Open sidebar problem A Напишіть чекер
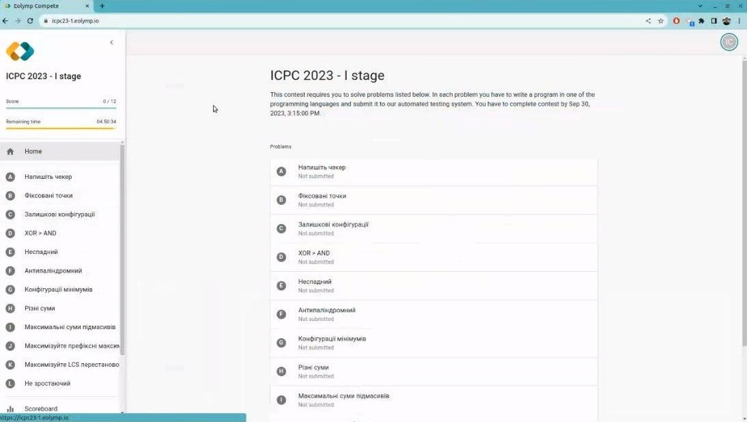Screen dimensions: 747x422 pyautogui.click(x=60, y=177)
